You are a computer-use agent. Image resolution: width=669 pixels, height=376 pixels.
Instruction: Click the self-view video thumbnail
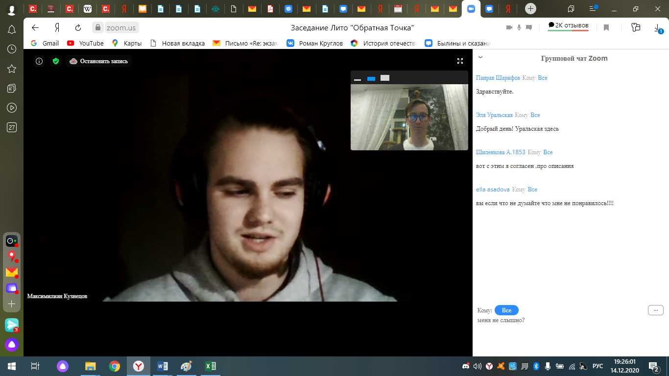pyautogui.click(x=409, y=117)
